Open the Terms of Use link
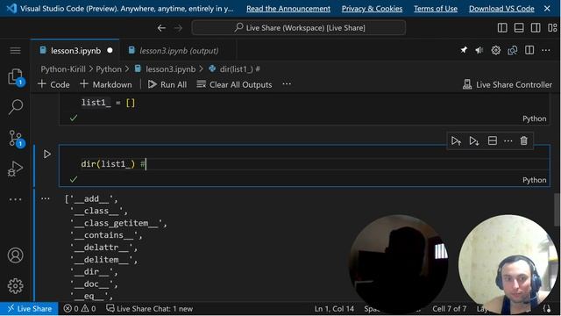The width and height of the screenshot is (561, 316). [436, 9]
